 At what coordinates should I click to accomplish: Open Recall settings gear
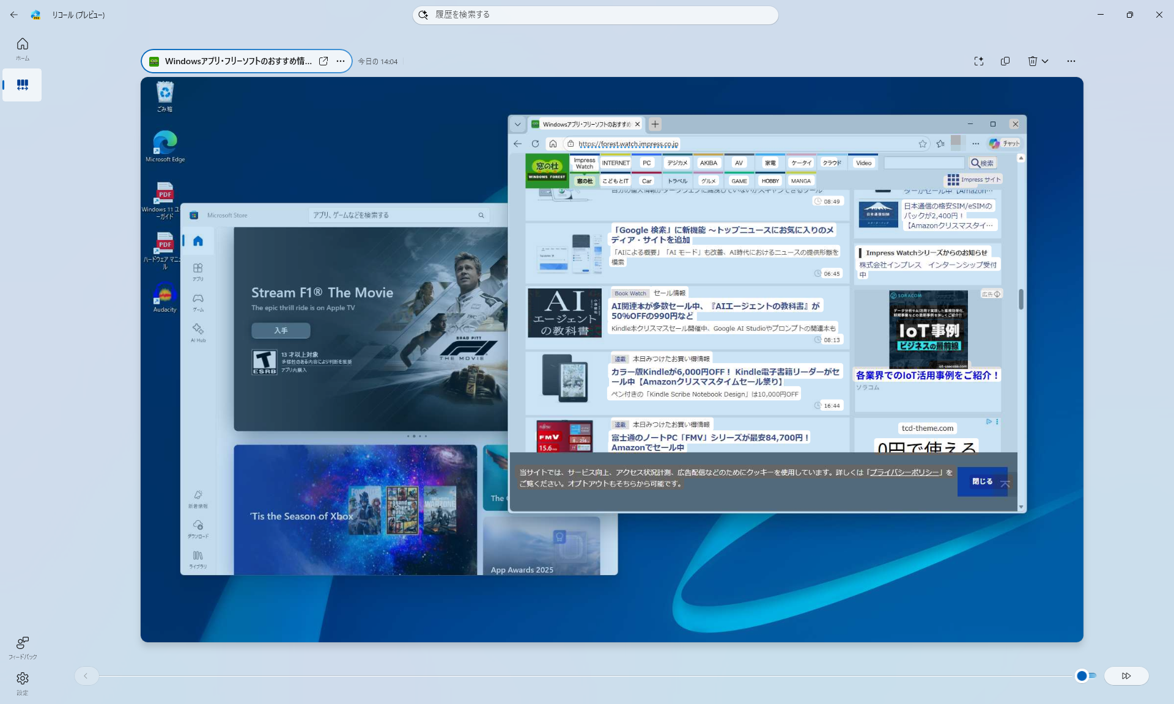pos(22,678)
